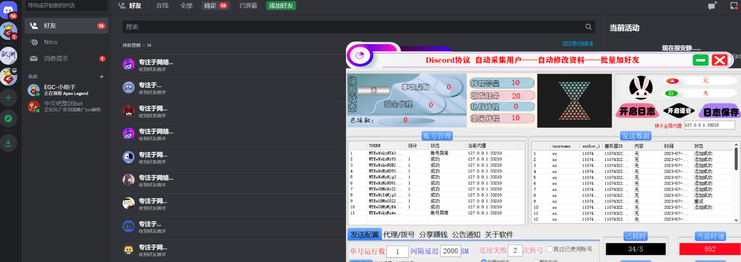Open the 好友 item in sidebar
741x262 pixels.
tap(67, 26)
